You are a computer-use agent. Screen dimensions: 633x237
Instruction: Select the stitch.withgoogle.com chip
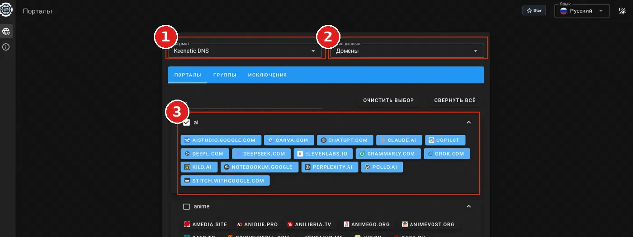(x=225, y=181)
